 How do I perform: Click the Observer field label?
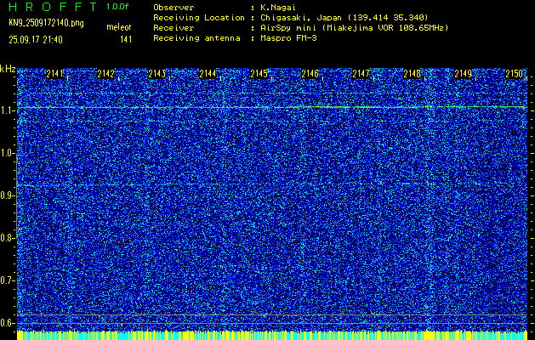pos(174,8)
